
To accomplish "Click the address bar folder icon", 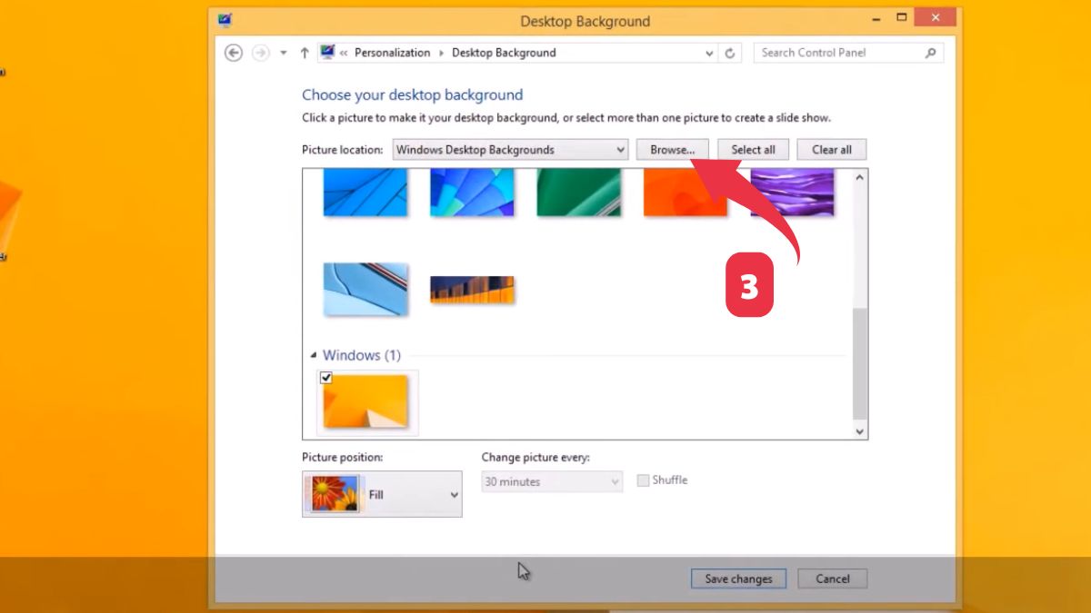I will coord(327,53).
